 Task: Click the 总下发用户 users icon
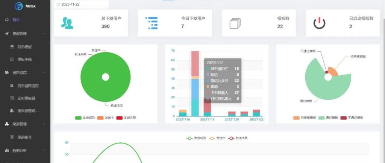[67, 23]
